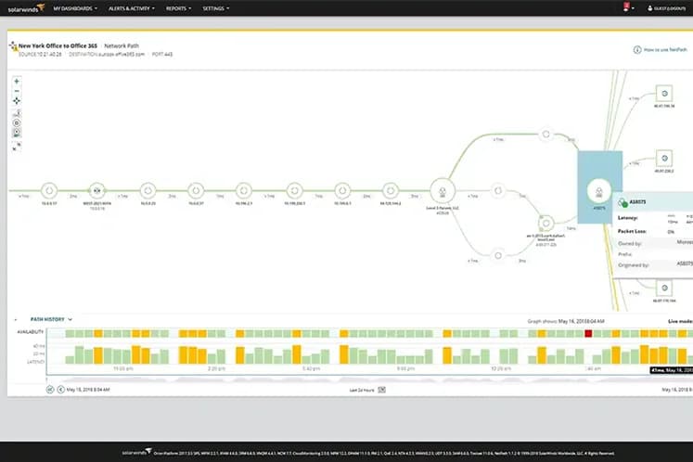
Task: Collapse the Path History chevron
Action: (70, 319)
